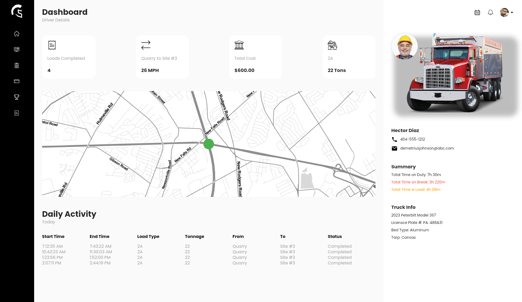This screenshot has height=302, width=522.
Task: Click the home icon in sidebar
Action: 17,34
